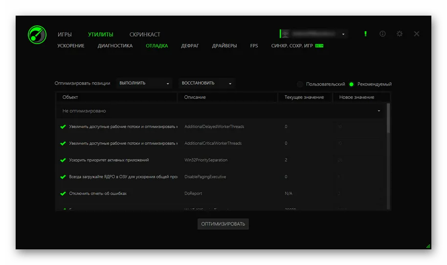Click the circled info icon
Screen dimensions: 447x265
tap(382, 34)
